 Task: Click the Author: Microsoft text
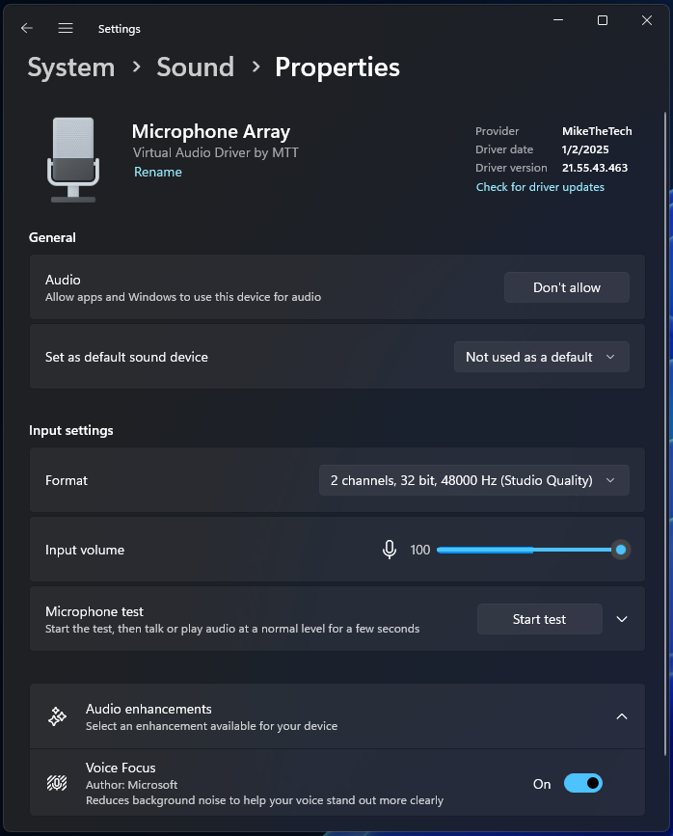point(132,785)
